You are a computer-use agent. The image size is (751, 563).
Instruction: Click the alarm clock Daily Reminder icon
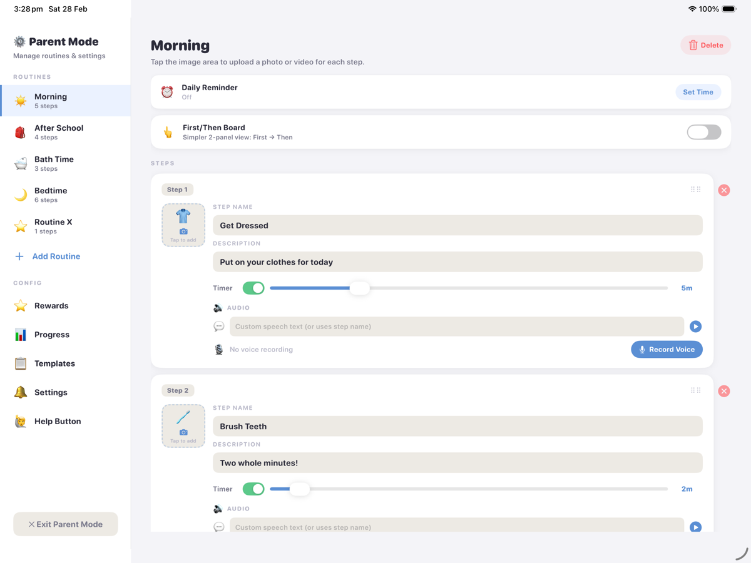(x=167, y=92)
